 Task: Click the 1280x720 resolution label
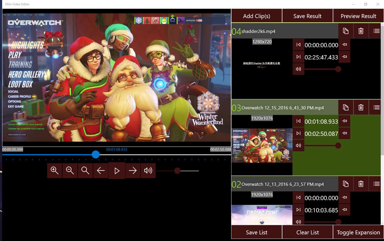click(x=262, y=42)
